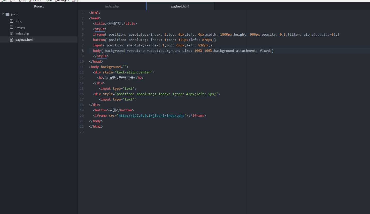This screenshot has height=214, width=370.
Task: Click the background-attachment: fixed text
Action: point(242,51)
